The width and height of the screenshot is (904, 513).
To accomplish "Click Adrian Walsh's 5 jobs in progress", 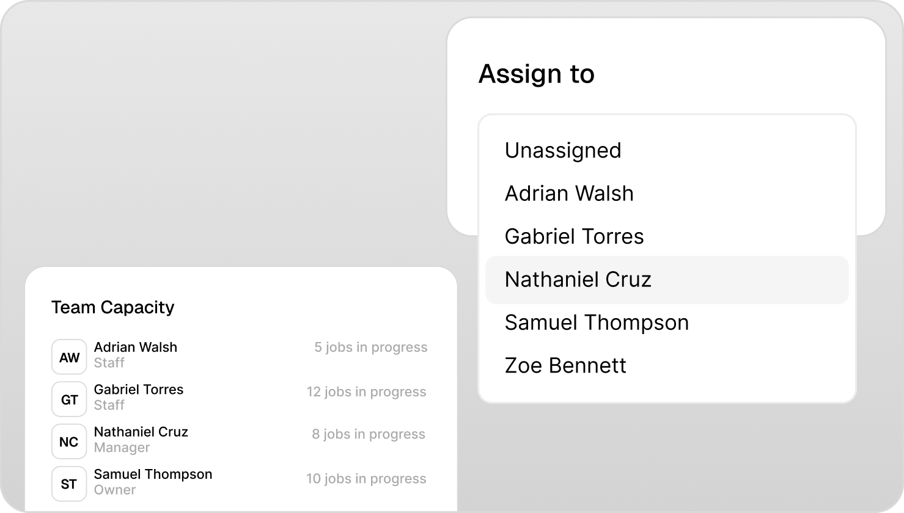I will point(370,347).
